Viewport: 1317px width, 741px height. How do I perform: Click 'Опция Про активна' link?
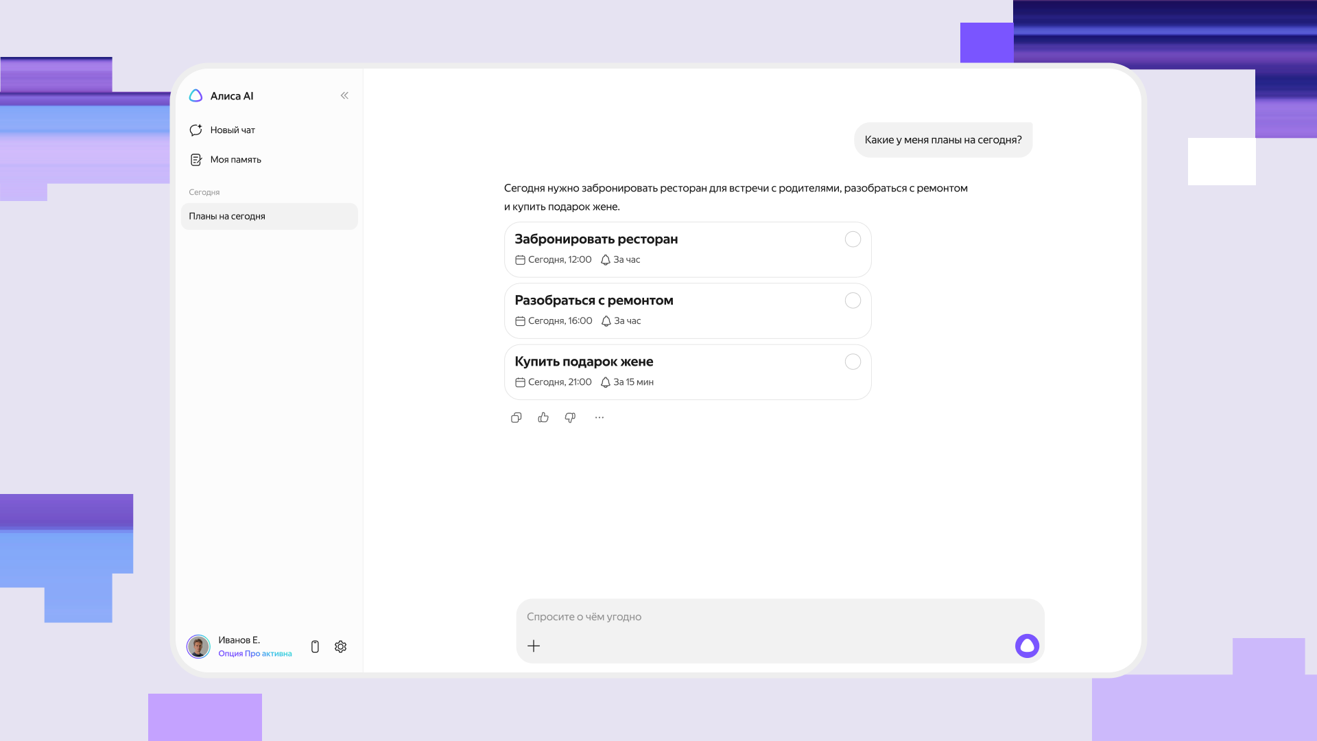click(254, 654)
